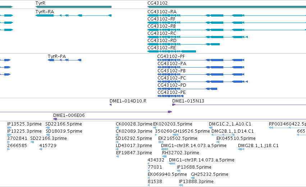Select feature 77031
The image size is (306, 187).
[155, 167]
